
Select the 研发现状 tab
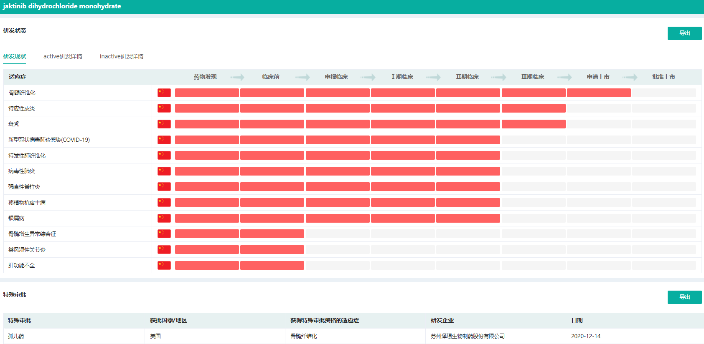pos(15,56)
